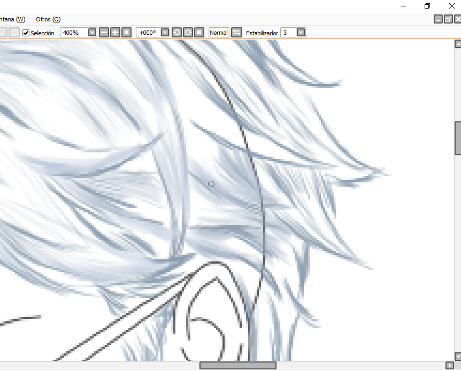
Task: Flip the canvas view horizontally
Action: click(237, 33)
